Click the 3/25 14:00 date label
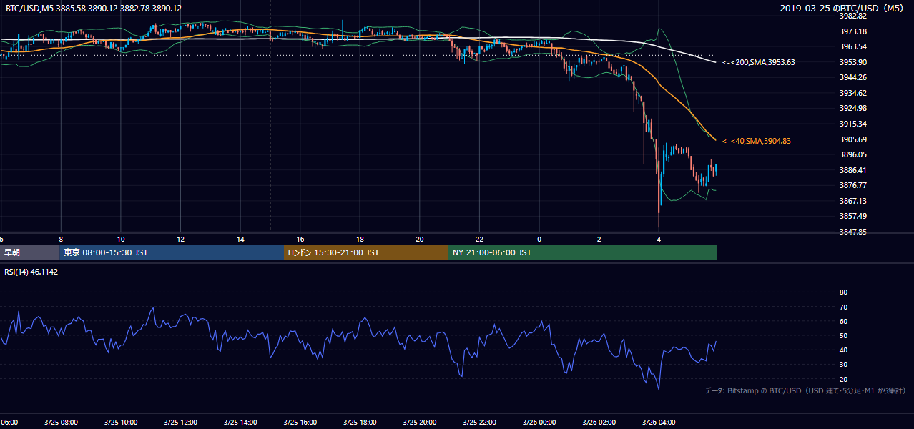This screenshot has width=914, height=429. [x=240, y=423]
